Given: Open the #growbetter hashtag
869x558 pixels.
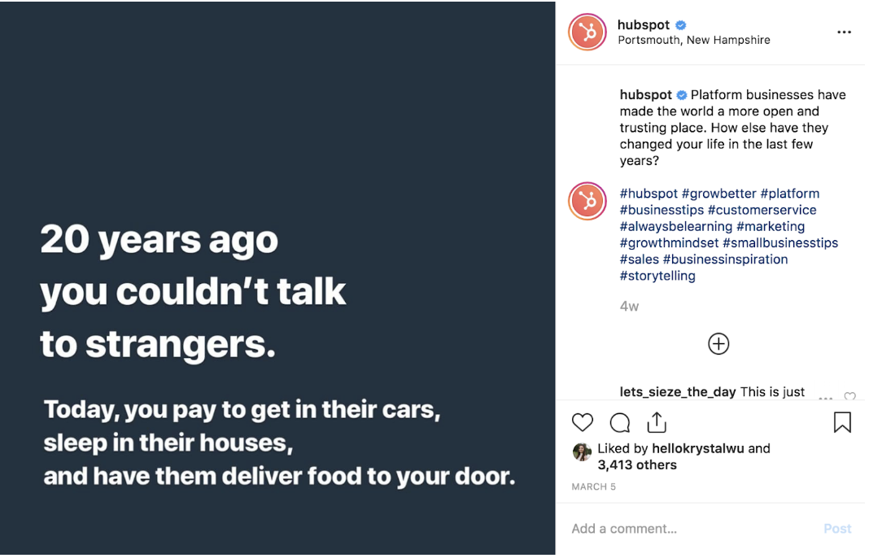Looking at the screenshot, I should tap(719, 194).
